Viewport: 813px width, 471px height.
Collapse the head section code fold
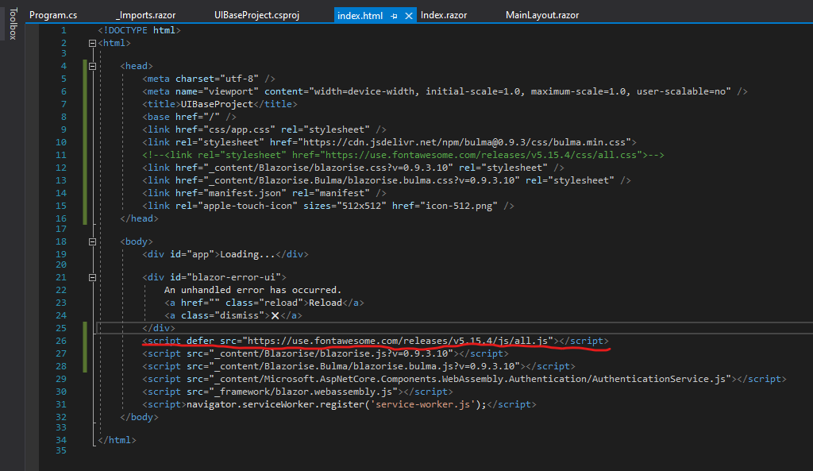click(x=92, y=66)
